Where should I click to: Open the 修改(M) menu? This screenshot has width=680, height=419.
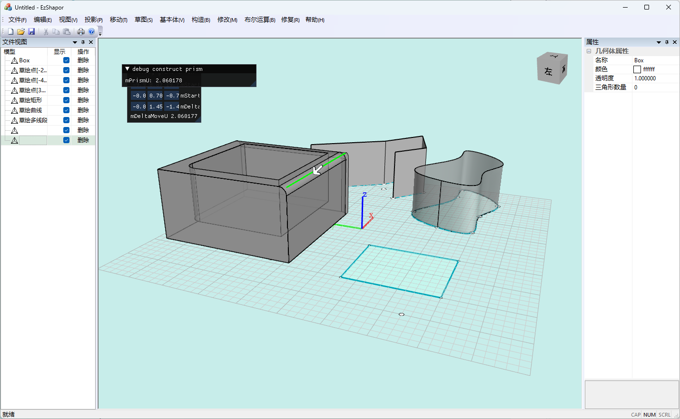point(227,19)
